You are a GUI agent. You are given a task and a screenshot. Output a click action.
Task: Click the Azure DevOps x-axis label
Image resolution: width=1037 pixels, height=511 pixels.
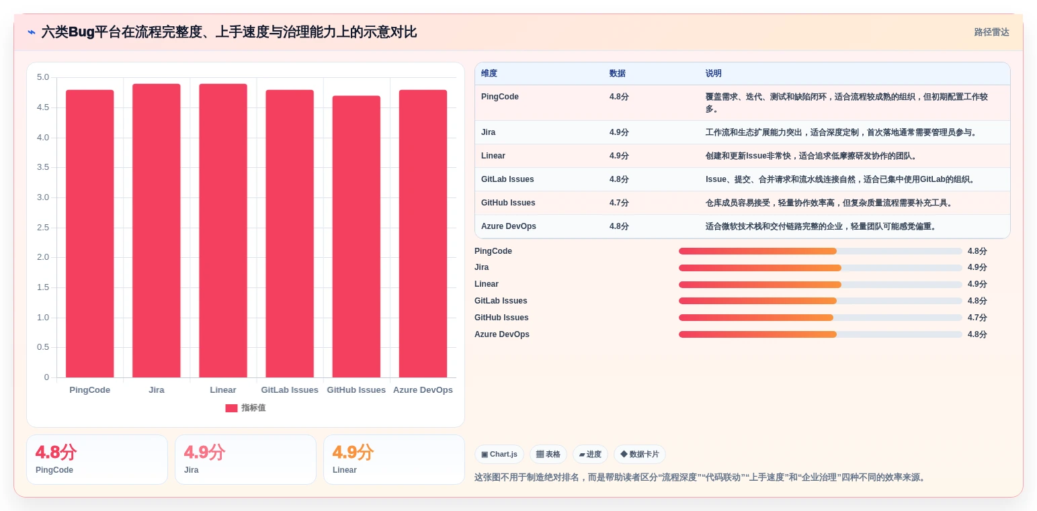423,390
